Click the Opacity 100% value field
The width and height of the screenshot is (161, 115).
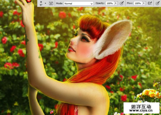(110, 4)
